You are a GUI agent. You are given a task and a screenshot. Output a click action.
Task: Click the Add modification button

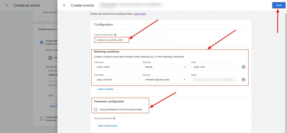(x=108, y=126)
